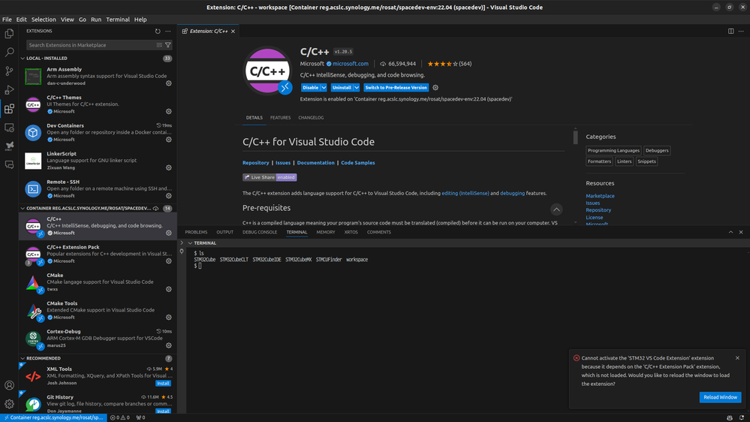Screen dimensions: 750x422
Task: Open manage gear for Cortex-Debug extension
Action: [x=169, y=345]
